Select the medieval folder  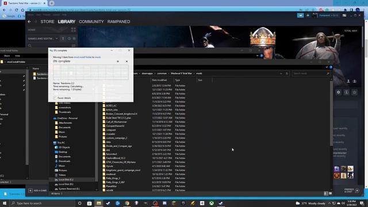[111, 174]
